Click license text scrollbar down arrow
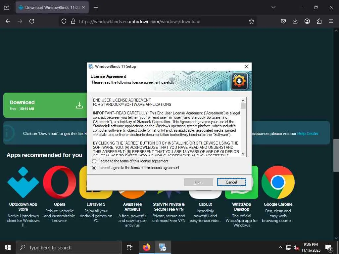Viewport: 339px width, 254px height. (x=243, y=153)
